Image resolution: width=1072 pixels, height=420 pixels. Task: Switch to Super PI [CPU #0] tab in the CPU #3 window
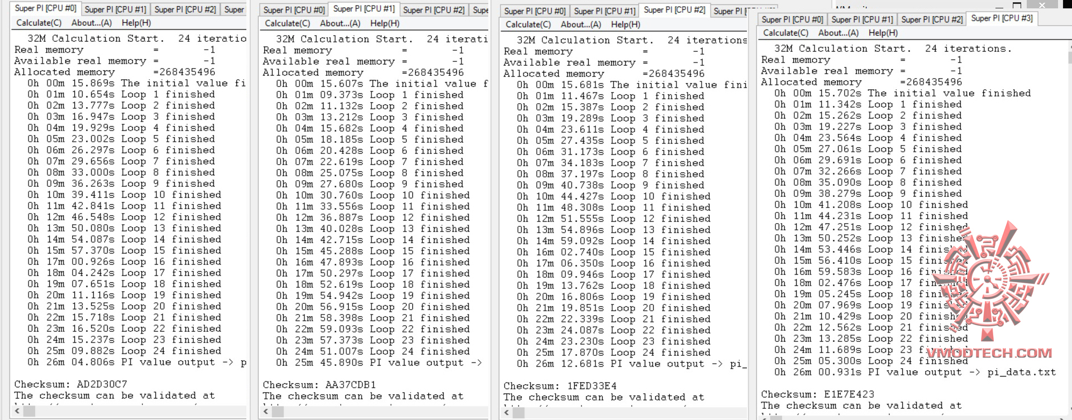point(792,20)
